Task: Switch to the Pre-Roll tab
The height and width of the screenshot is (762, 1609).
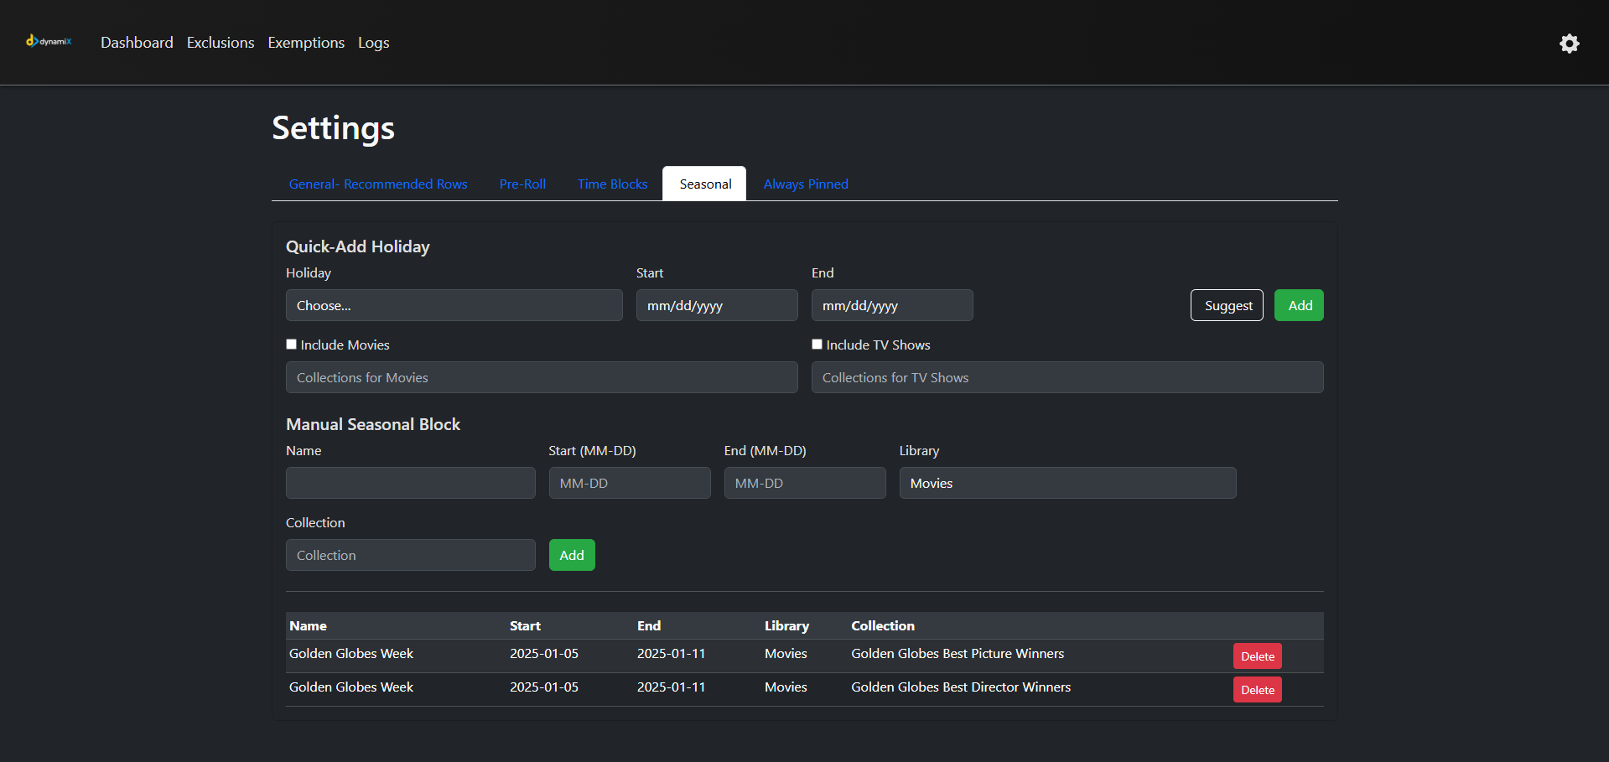Action: [x=522, y=184]
